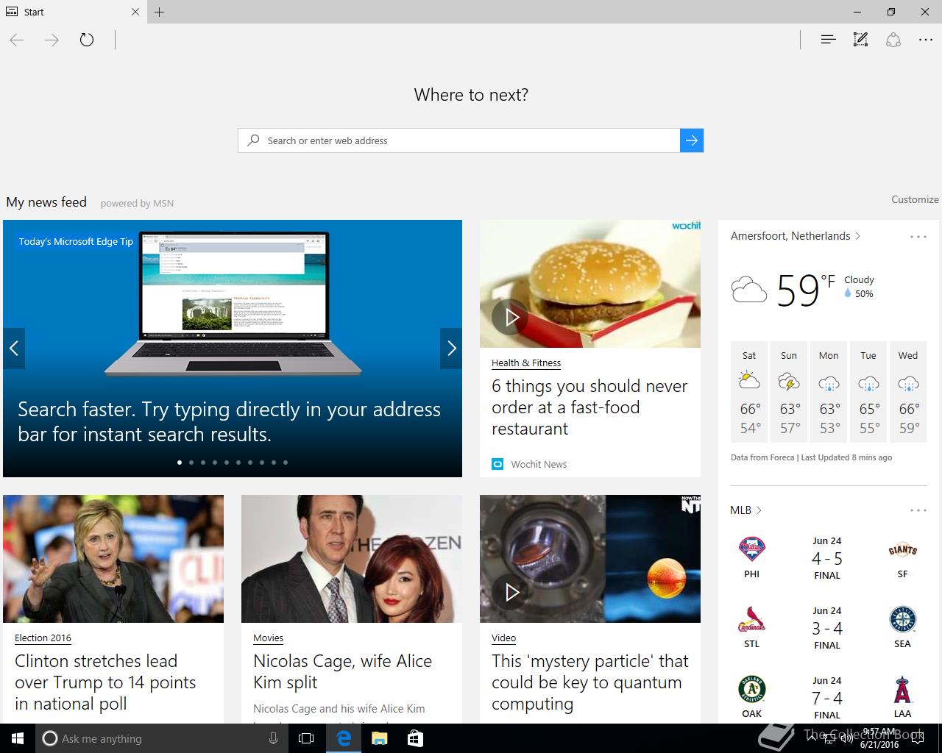This screenshot has height=753, width=942.
Task: Open the More actions ellipsis menu
Action: tap(926, 40)
